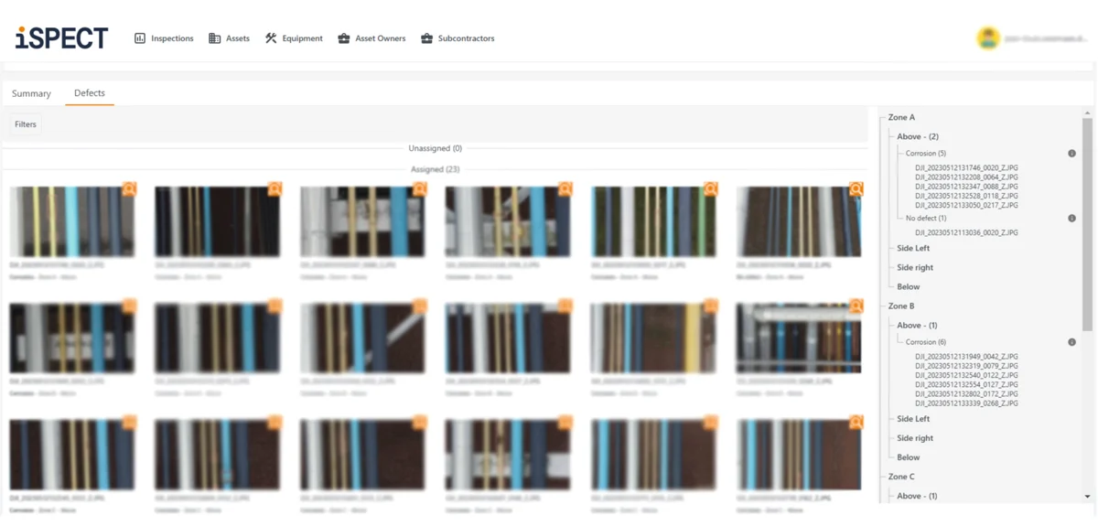Viewport: 1098px width, 526px height.
Task: Click the Inspections chart icon in navbar
Action: point(140,38)
